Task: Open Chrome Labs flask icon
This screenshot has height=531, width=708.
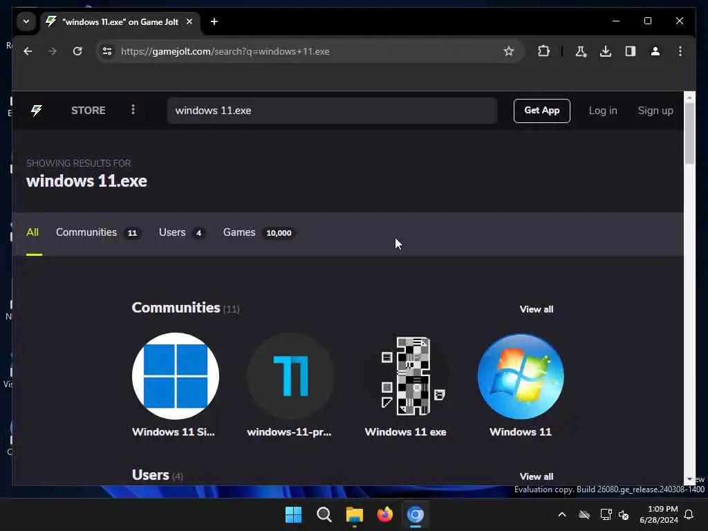Action: pos(581,51)
